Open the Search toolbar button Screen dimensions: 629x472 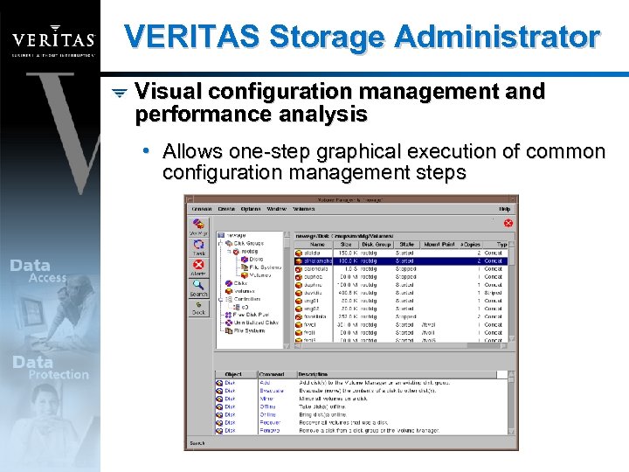tap(198, 288)
